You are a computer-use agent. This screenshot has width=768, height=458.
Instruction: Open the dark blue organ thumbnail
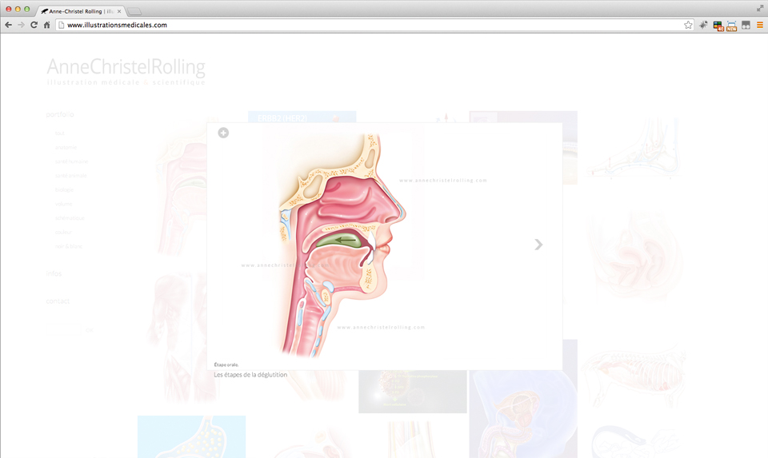[x=523, y=414]
